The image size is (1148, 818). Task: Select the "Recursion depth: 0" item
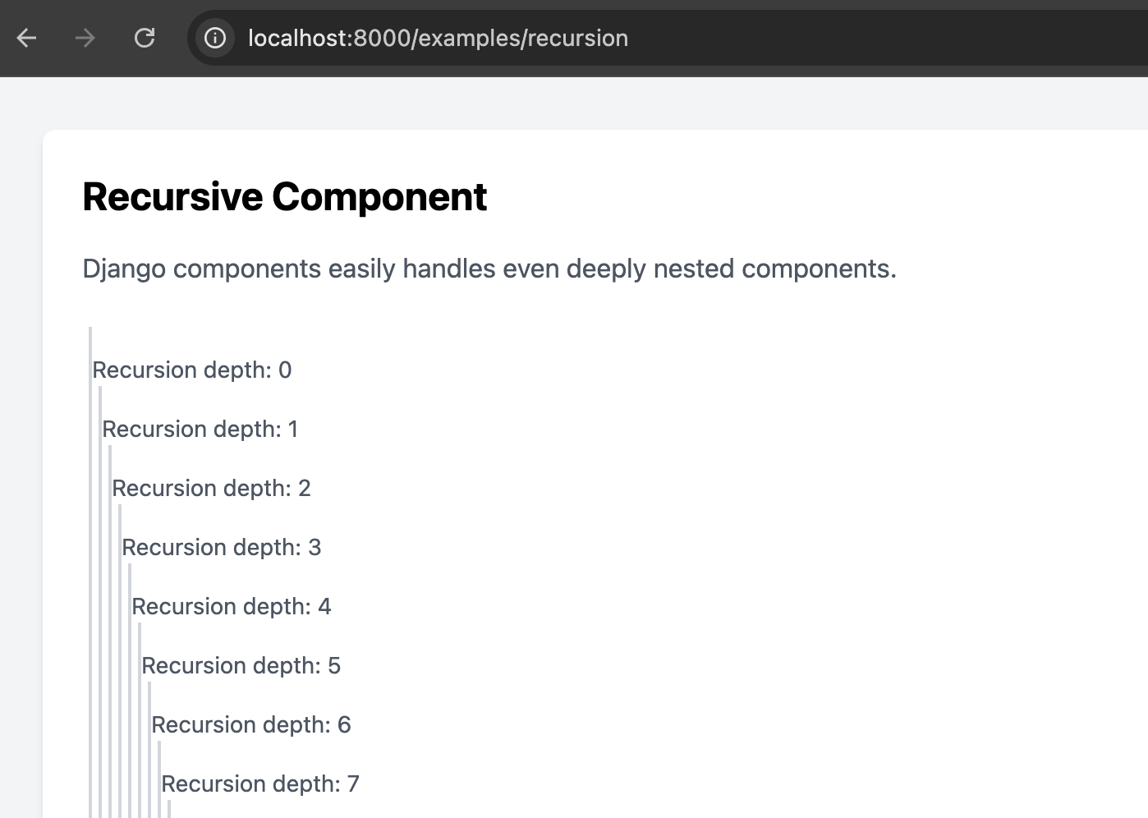pyautogui.click(x=192, y=370)
